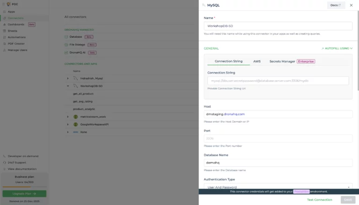This screenshot has width=359, height=205.
Task: Click the PDF Creator sidebar icon
Action: [5, 43]
